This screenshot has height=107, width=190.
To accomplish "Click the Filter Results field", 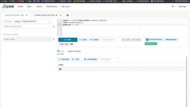I will pos(110,59).
